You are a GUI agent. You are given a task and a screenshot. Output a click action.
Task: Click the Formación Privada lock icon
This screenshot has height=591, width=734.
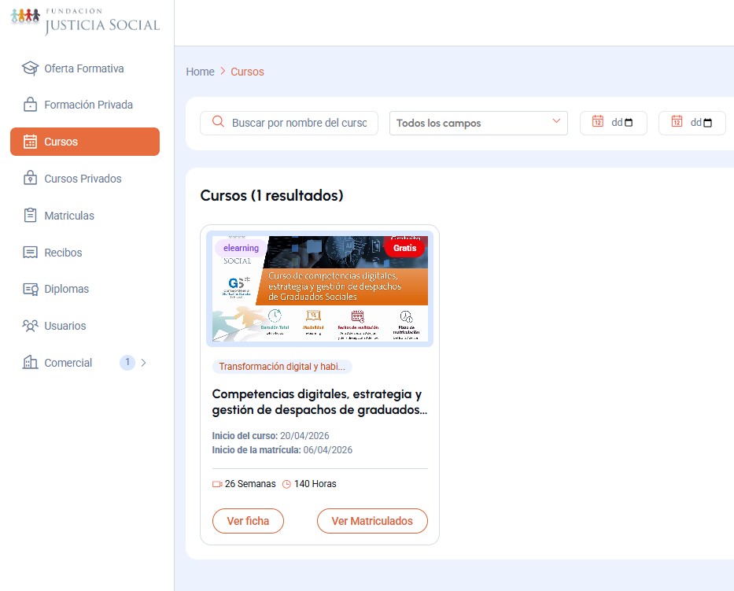(x=31, y=105)
